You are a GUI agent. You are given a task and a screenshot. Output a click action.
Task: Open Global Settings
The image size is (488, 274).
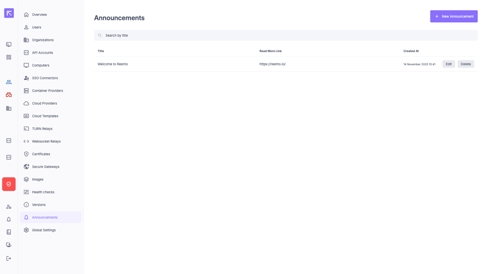tap(44, 230)
